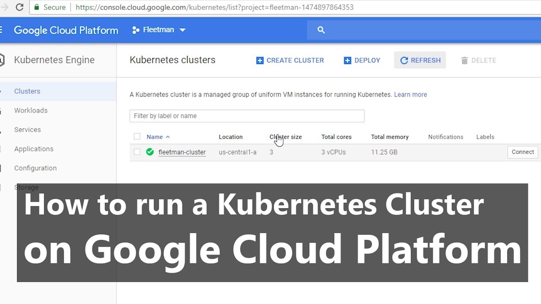Screen dimensions: 541x304
Task: Click the Labels column header
Action: coord(485,137)
